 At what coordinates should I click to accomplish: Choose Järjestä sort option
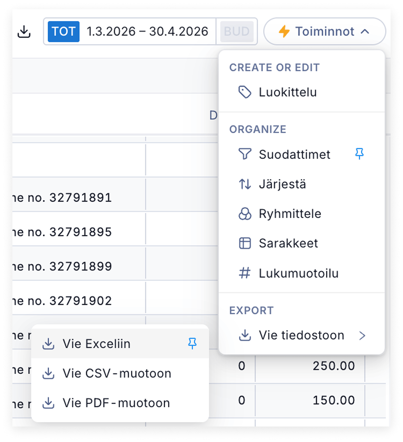301,184
